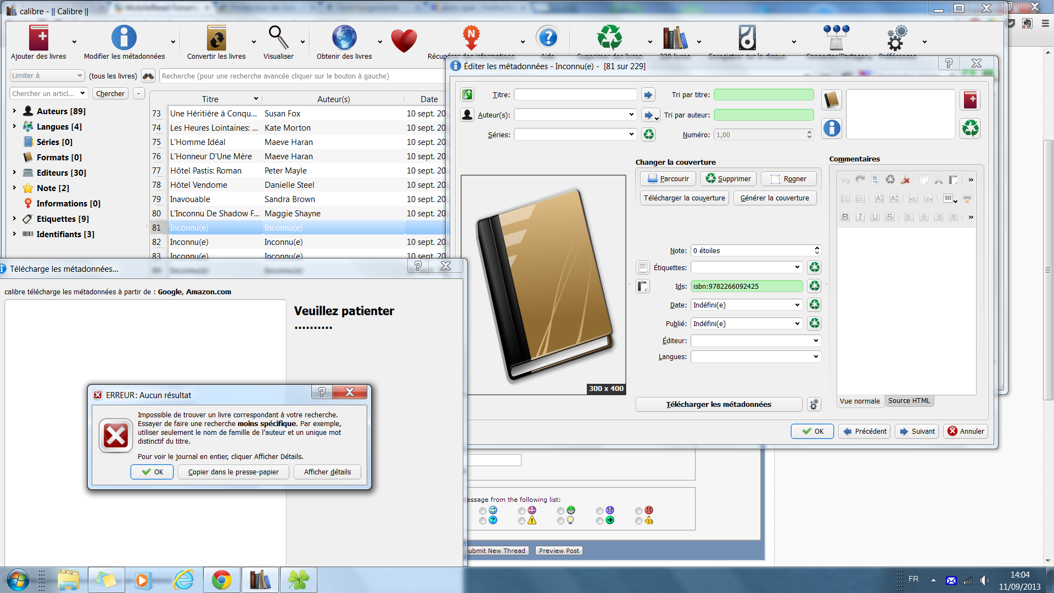
Task: Select the lightbulb message icon radio
Action: [x=560, y=521]
